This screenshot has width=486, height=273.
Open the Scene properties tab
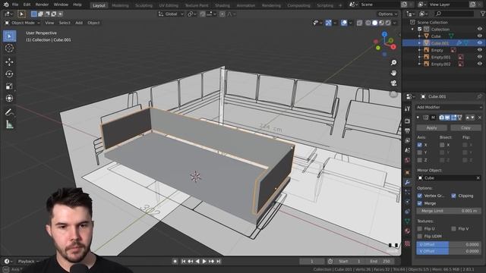pos(408,150)
